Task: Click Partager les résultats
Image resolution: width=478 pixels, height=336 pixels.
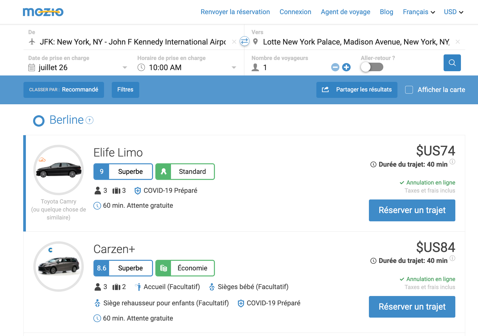Action: pyautogui.click(x=357, y=90)
